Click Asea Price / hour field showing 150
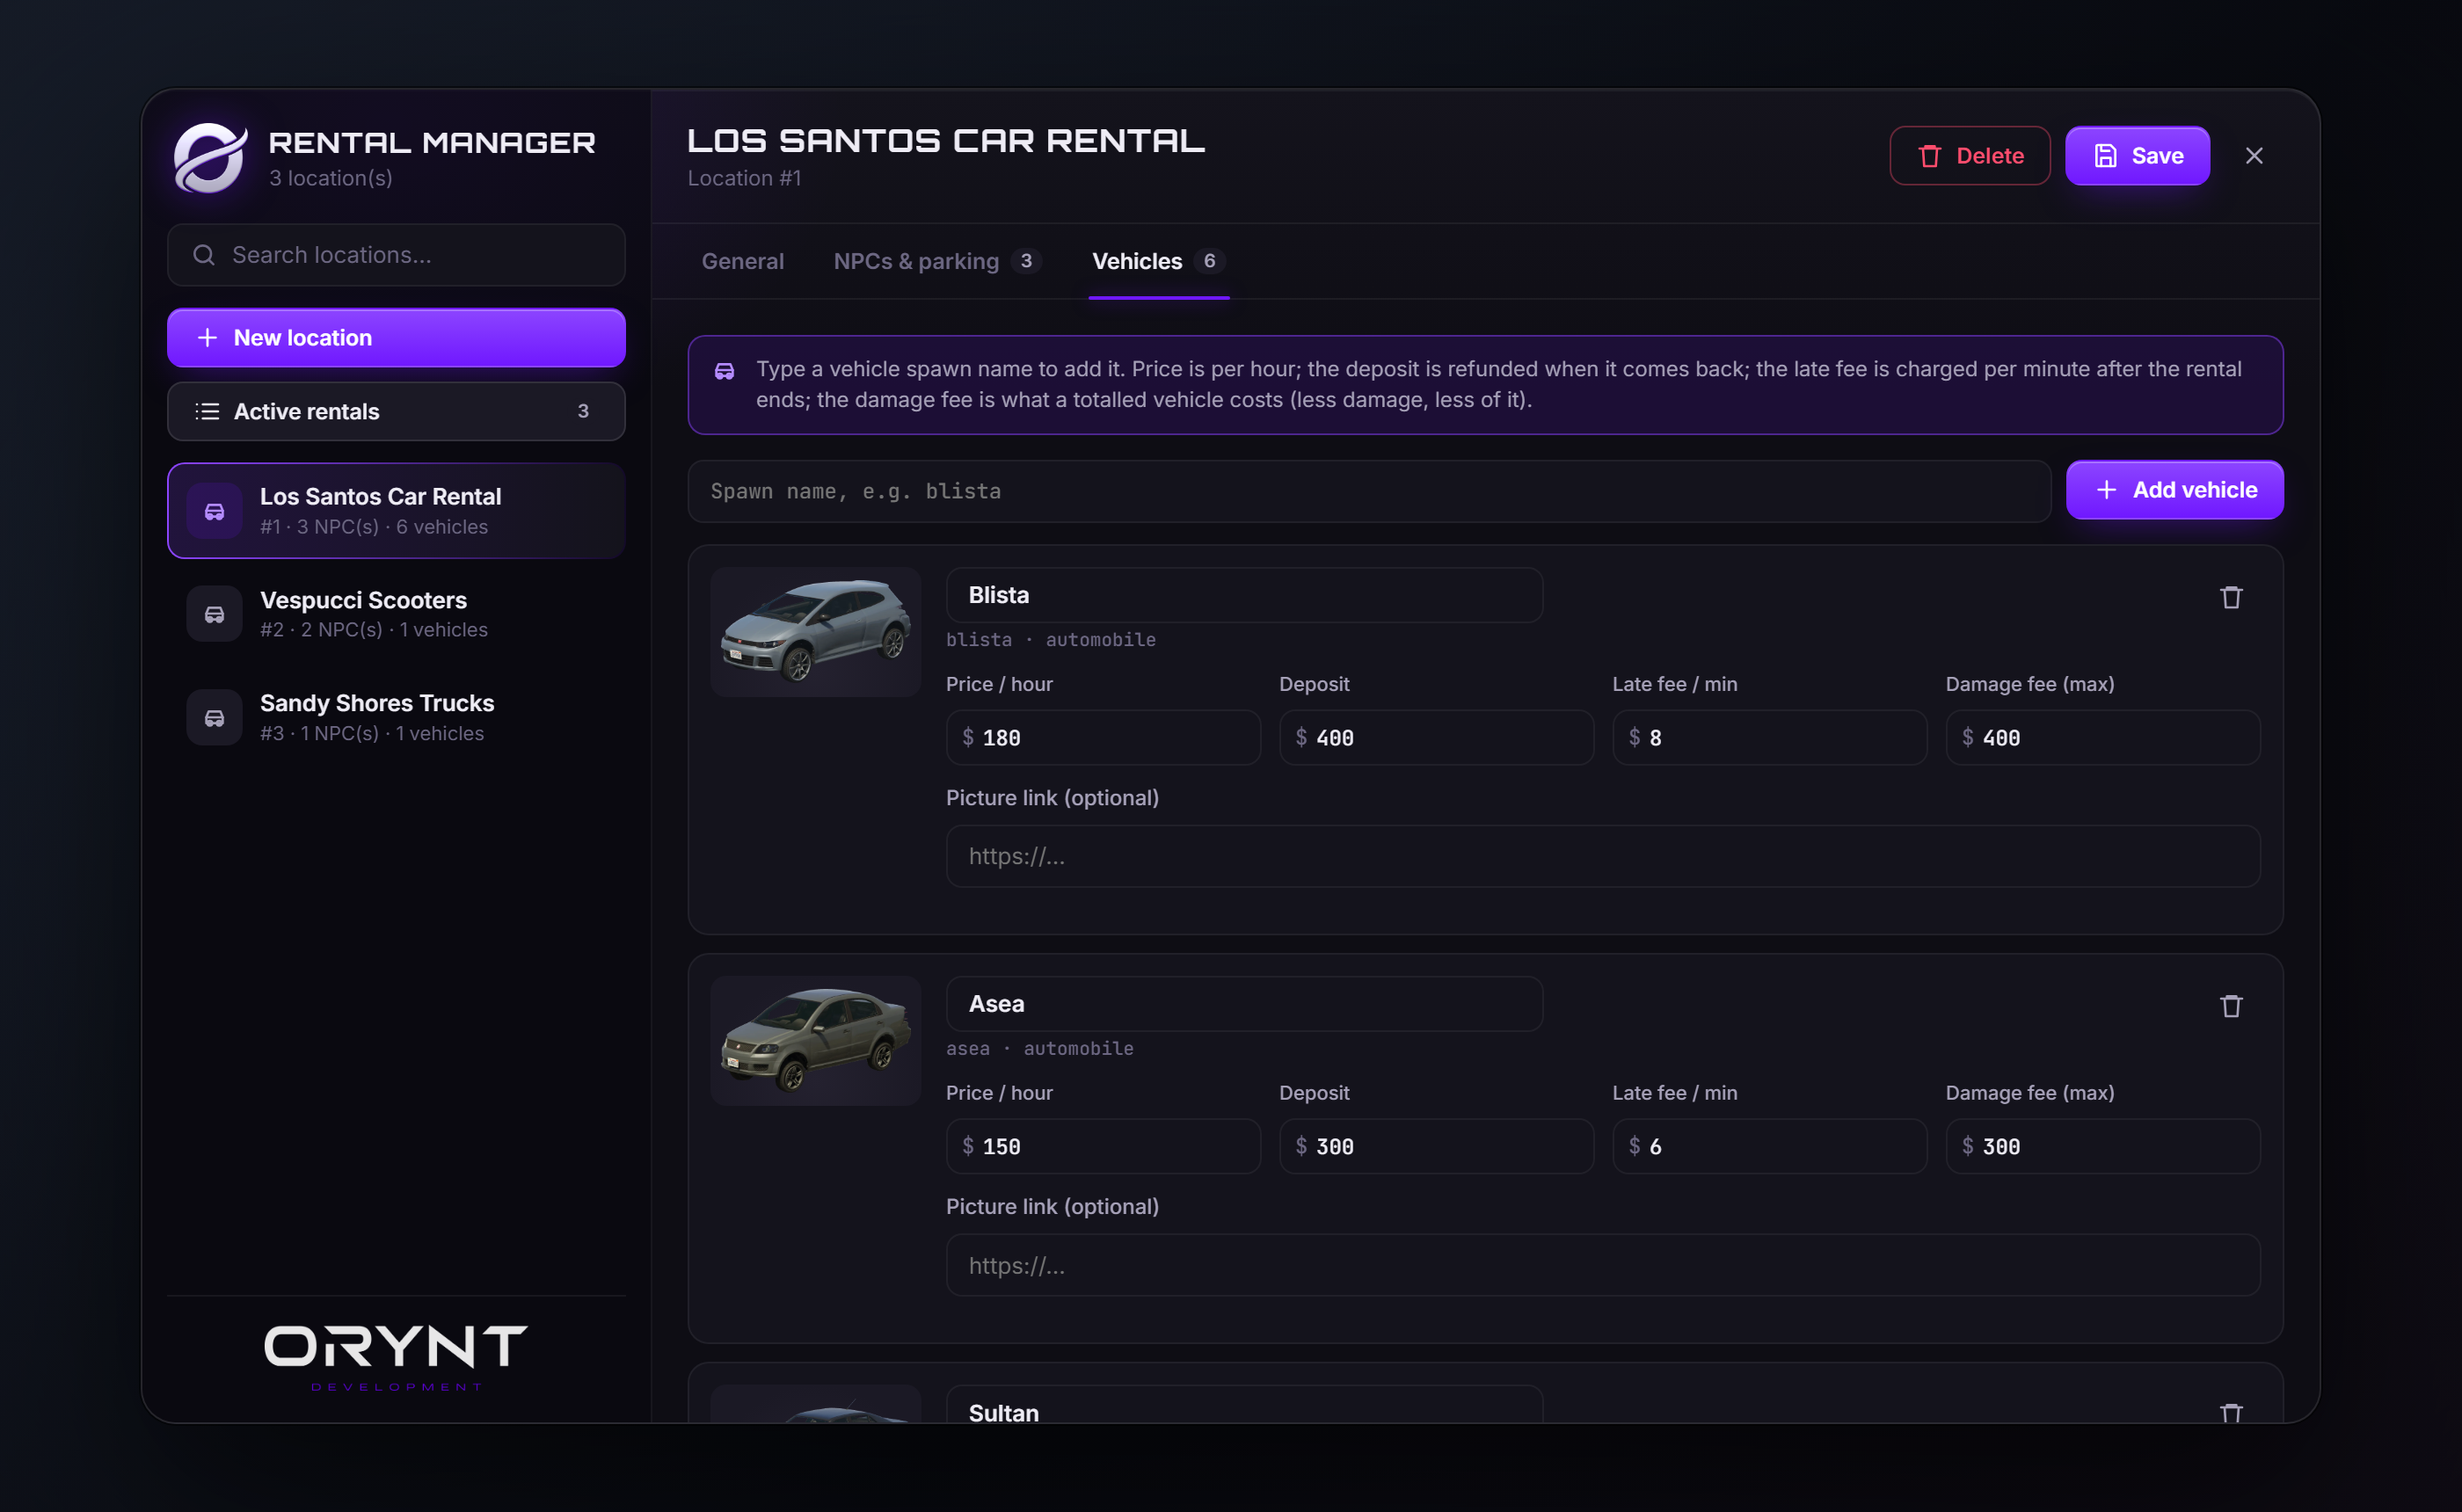Image resolution: width=2462 pixels, height=1512 pixels. click(1103, 1147)
